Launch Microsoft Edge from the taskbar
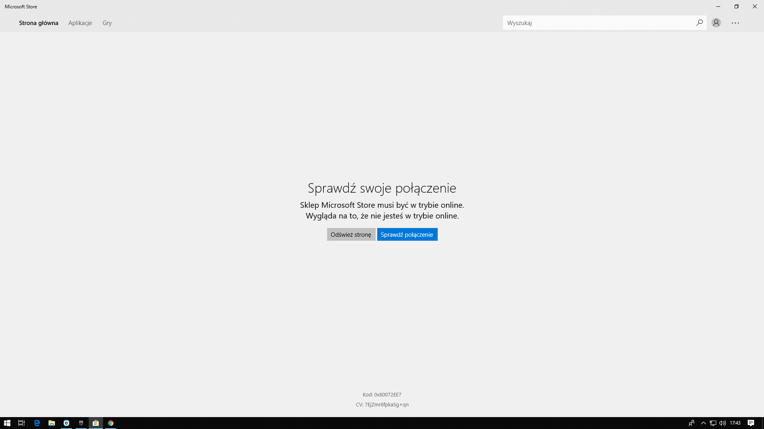 [x=37, y=423]
